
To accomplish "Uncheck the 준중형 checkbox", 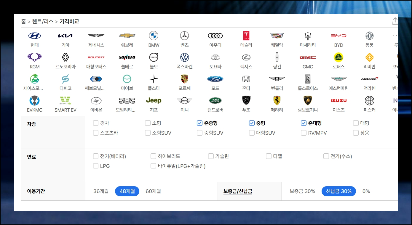I will click(x=199, y=123).
